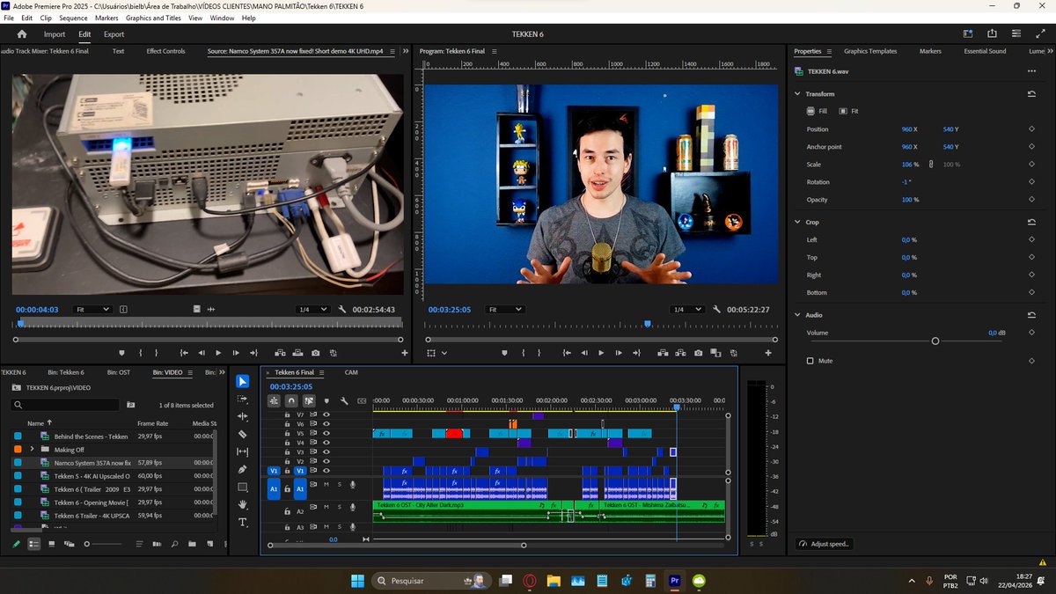Collapse the Transform section in Properties
Screen dimensions: 1056x594
coord(797,94)
